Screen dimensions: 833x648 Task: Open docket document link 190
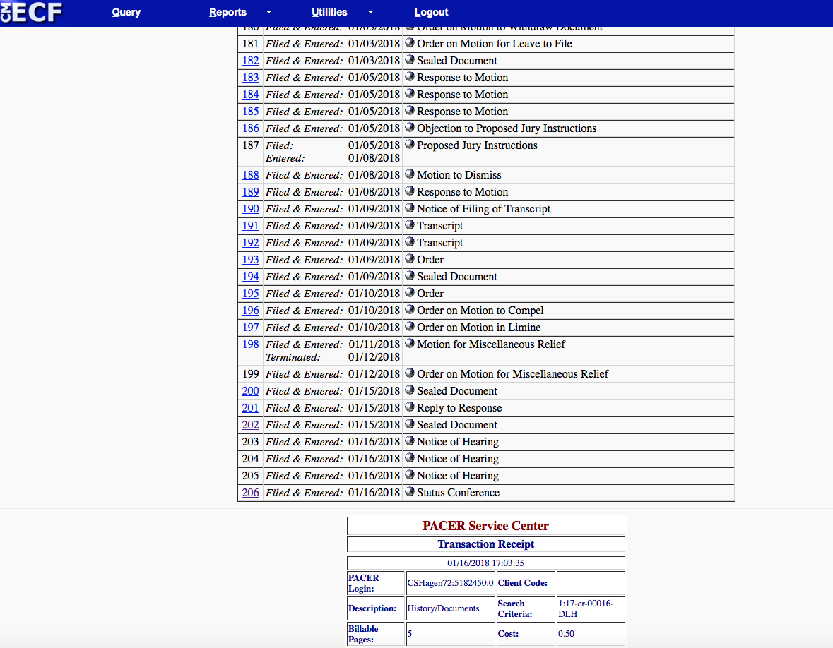[x=251, y=209]
